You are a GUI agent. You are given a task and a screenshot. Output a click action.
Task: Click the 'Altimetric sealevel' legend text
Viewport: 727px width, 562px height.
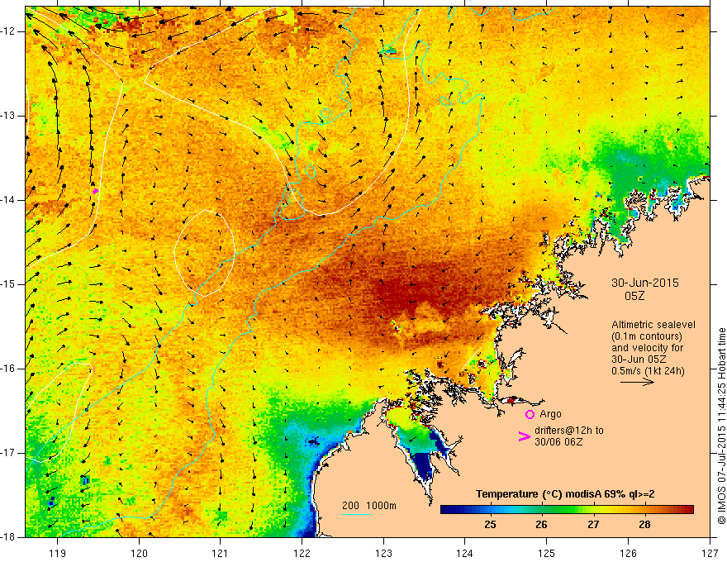tap(653, 325)
